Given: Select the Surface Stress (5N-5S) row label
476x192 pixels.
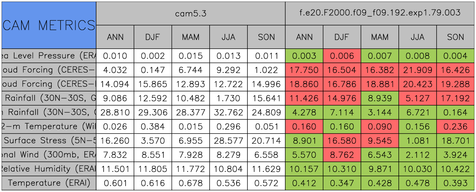Looking at the screenshot, I should [x=49, y=141].
